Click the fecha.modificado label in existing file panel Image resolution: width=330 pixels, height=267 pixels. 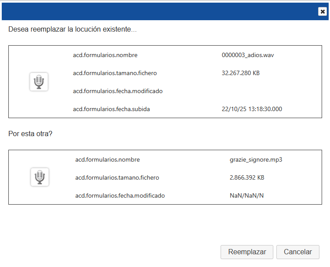coord(118,91)
